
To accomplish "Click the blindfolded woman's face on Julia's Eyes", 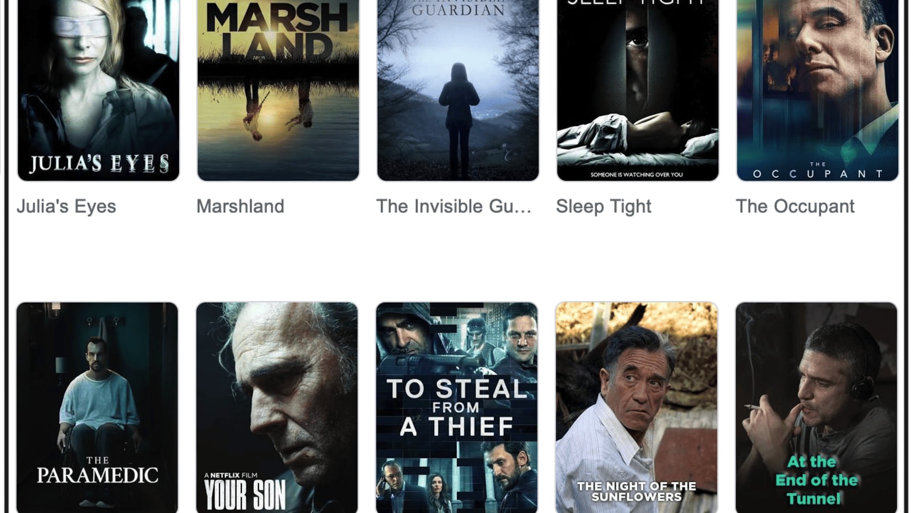I will pyautogui.click(x=84, y=35).
